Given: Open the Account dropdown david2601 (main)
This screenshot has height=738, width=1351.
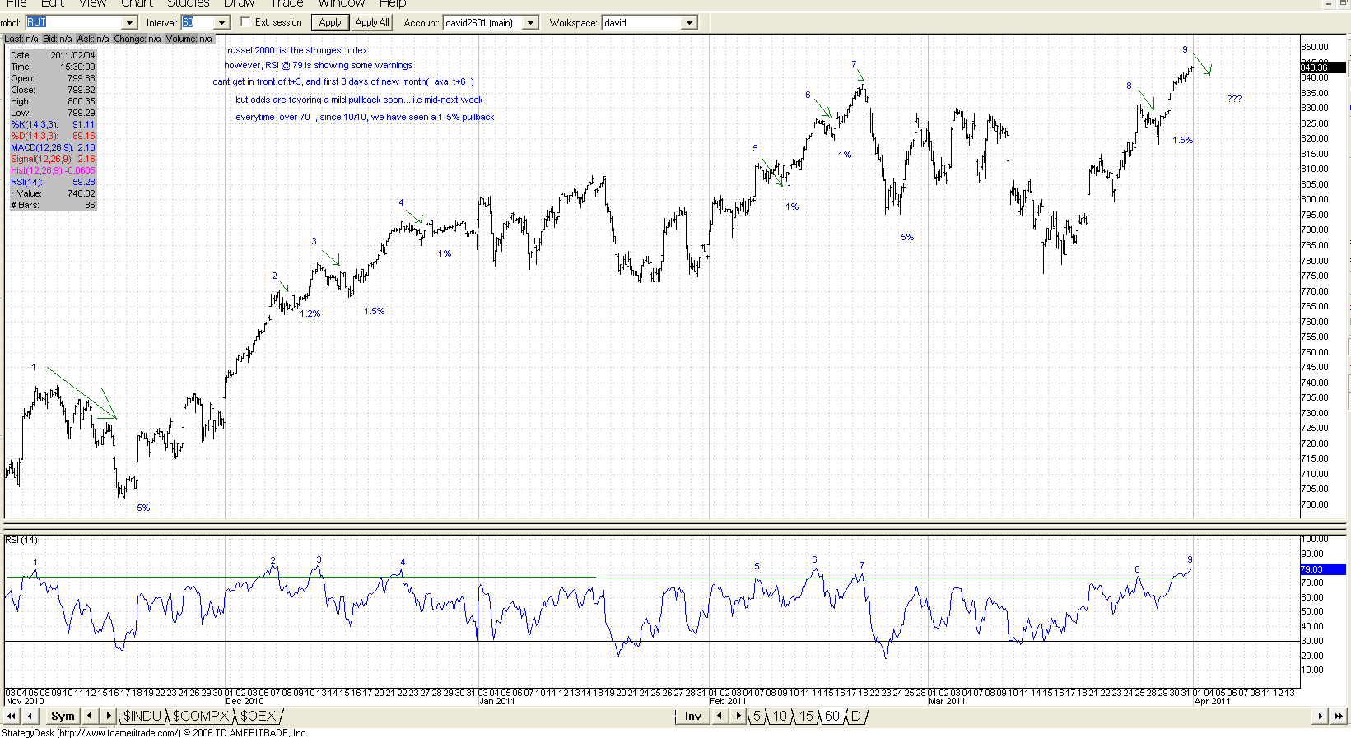Looking at the screenshot, I should [x=530, y=23].
